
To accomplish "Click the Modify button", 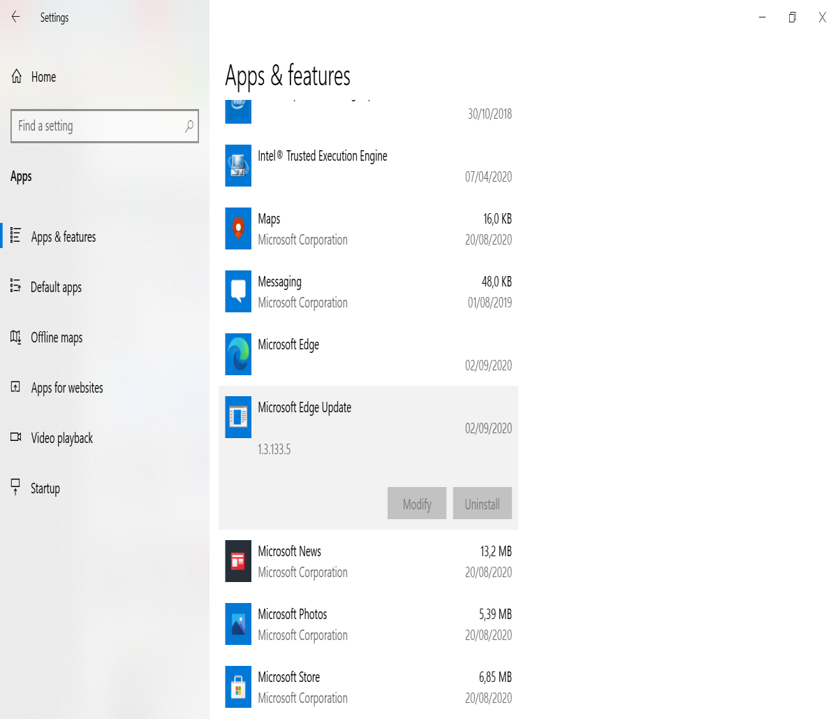I will click(x=417, y=503).
